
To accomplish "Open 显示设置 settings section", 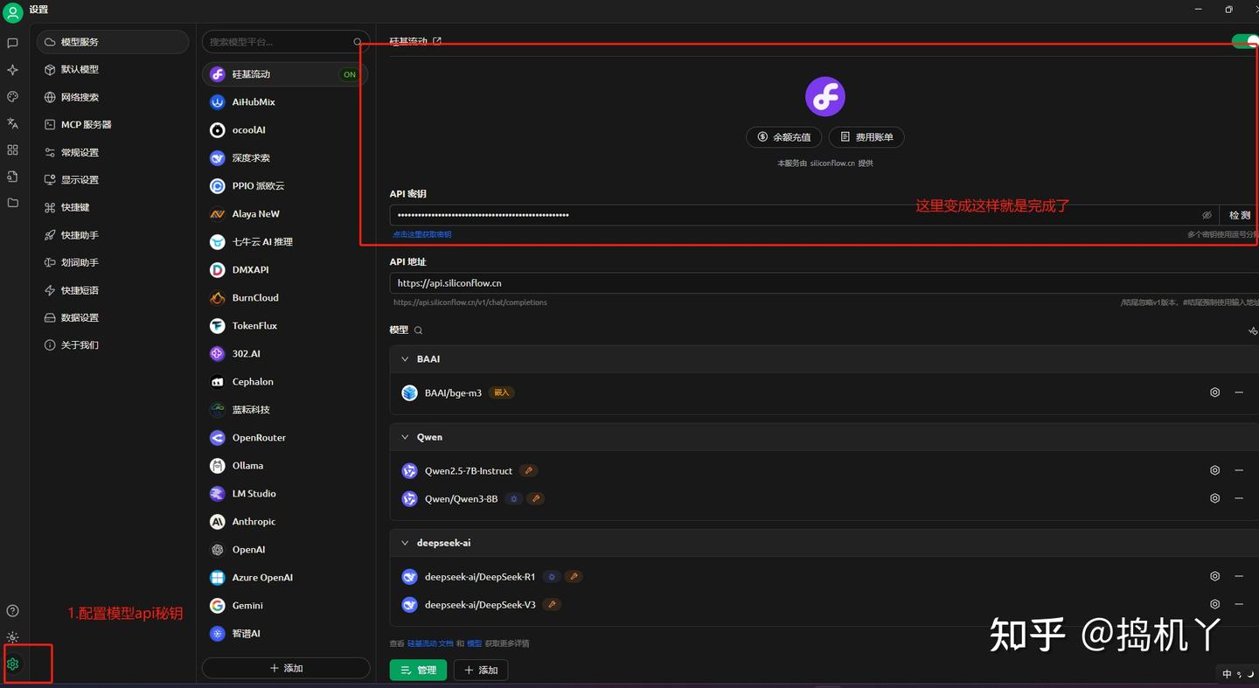I will [113, 179].
